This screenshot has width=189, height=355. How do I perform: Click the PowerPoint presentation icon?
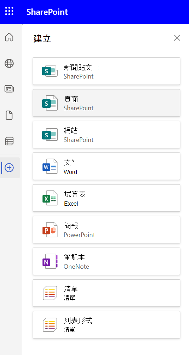[x=50, y=230]
